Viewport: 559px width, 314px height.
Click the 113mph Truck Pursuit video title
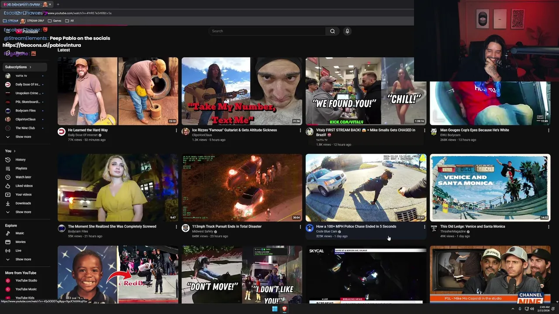[227, 226]
